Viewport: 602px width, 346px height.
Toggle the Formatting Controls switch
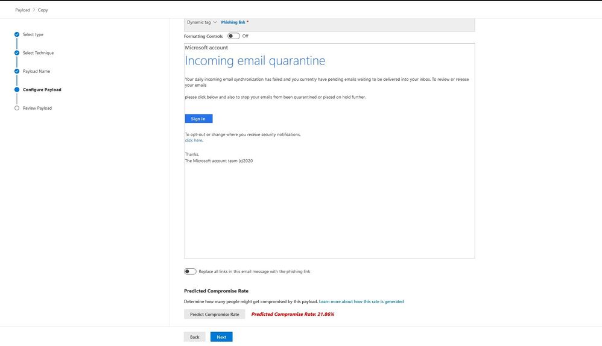(x=233, y=36)
